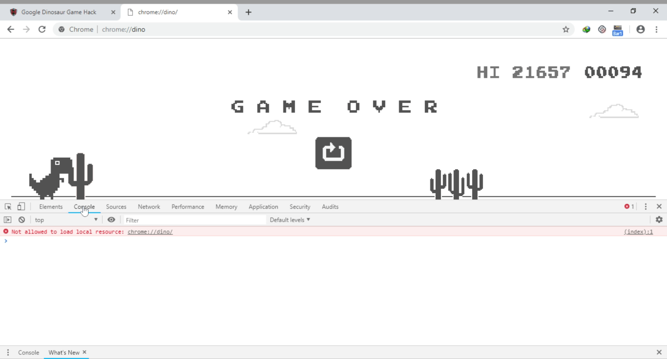The height and width of the screenshot is (359, 667).
Task: Open the Bar1 extension icon
Action: click(x=617, y=30)
